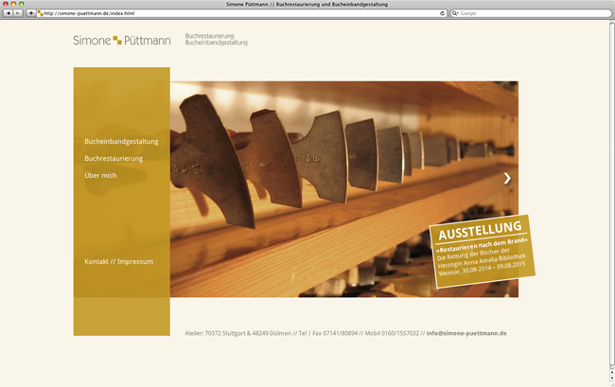Image resolution: width=615 pixels, height=387 pixels.
Task: Focus the address bar URL field
Action: pos(237,13)
